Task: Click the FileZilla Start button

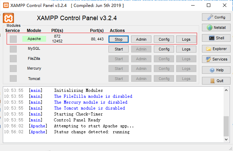Action: pos(119,59)
